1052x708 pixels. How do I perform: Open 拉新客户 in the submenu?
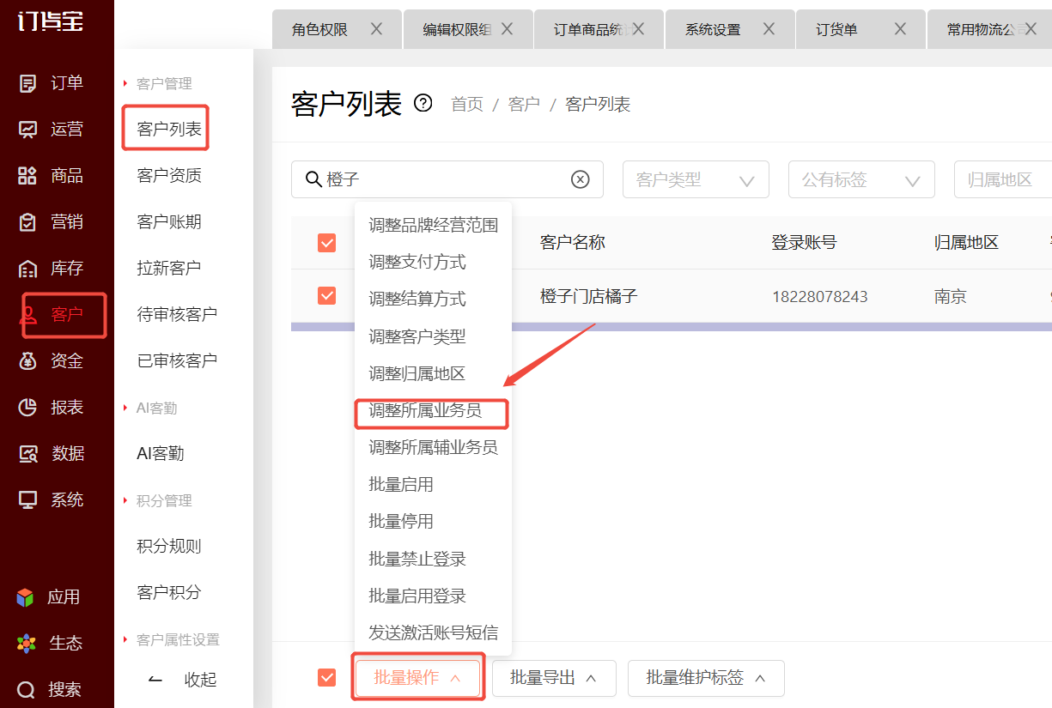[169, 268]
